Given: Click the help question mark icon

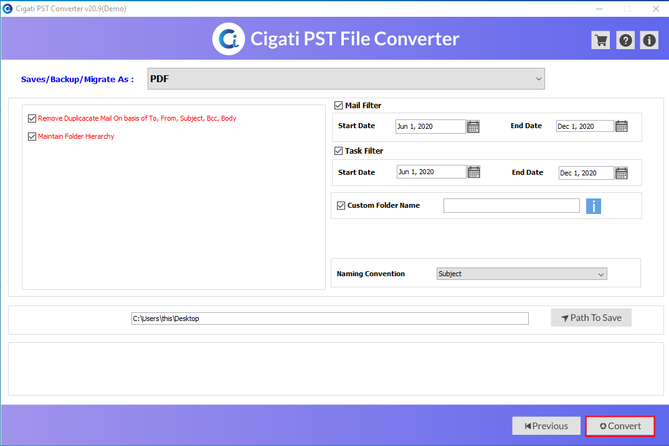Looking at the screenshot, I should (625, 40).
